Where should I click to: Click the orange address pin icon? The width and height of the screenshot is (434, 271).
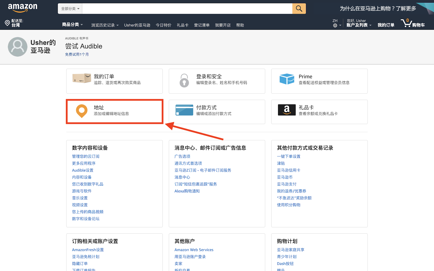(82, 111)
